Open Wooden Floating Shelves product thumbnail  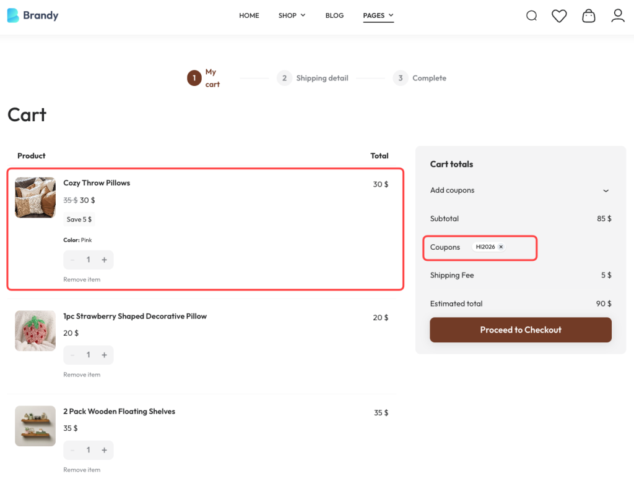coord(35,426)
